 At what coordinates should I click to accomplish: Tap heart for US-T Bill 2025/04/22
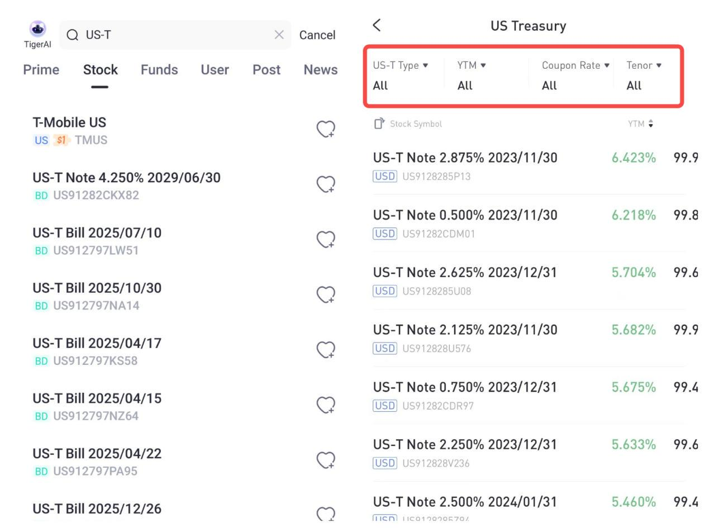point(326,460)
